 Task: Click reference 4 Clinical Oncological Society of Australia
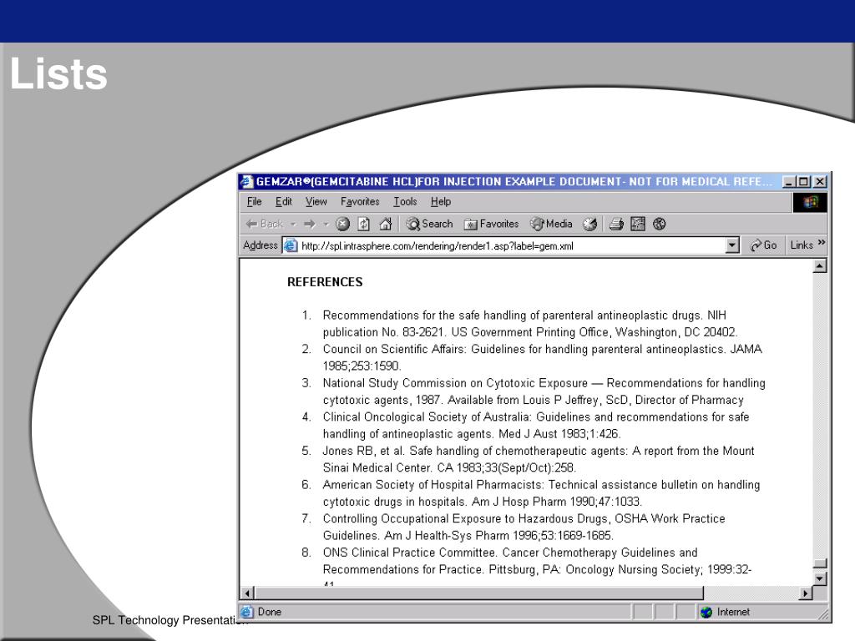pyautogui.click(x=535, y=425)
